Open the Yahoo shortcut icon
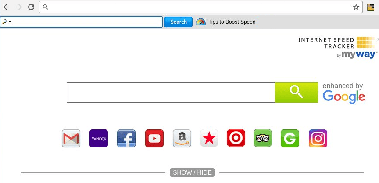The height and width of the screenshot is (183, 379). (x=99, y=138)
